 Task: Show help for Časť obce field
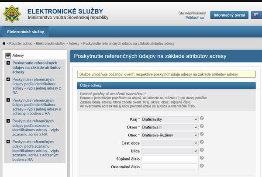pos(202,142)
